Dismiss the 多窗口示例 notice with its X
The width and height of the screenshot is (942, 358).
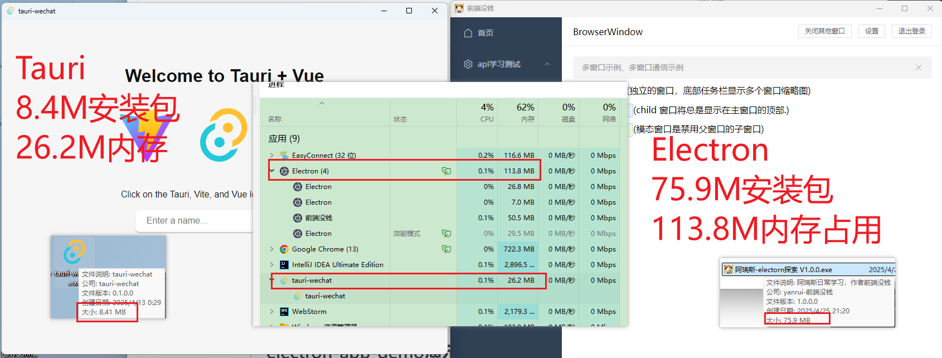click(919, 67)
